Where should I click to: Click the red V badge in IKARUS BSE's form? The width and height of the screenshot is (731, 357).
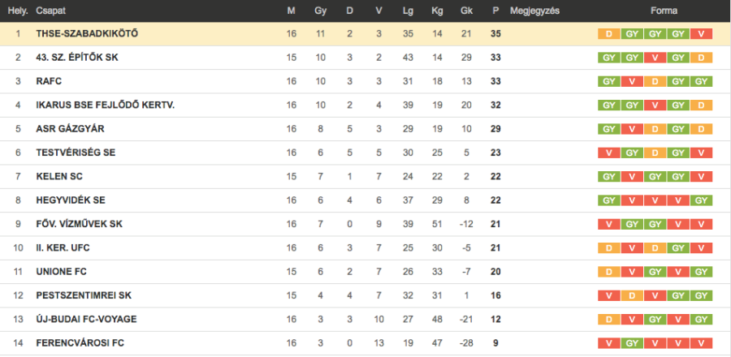(x=655, y=105)
